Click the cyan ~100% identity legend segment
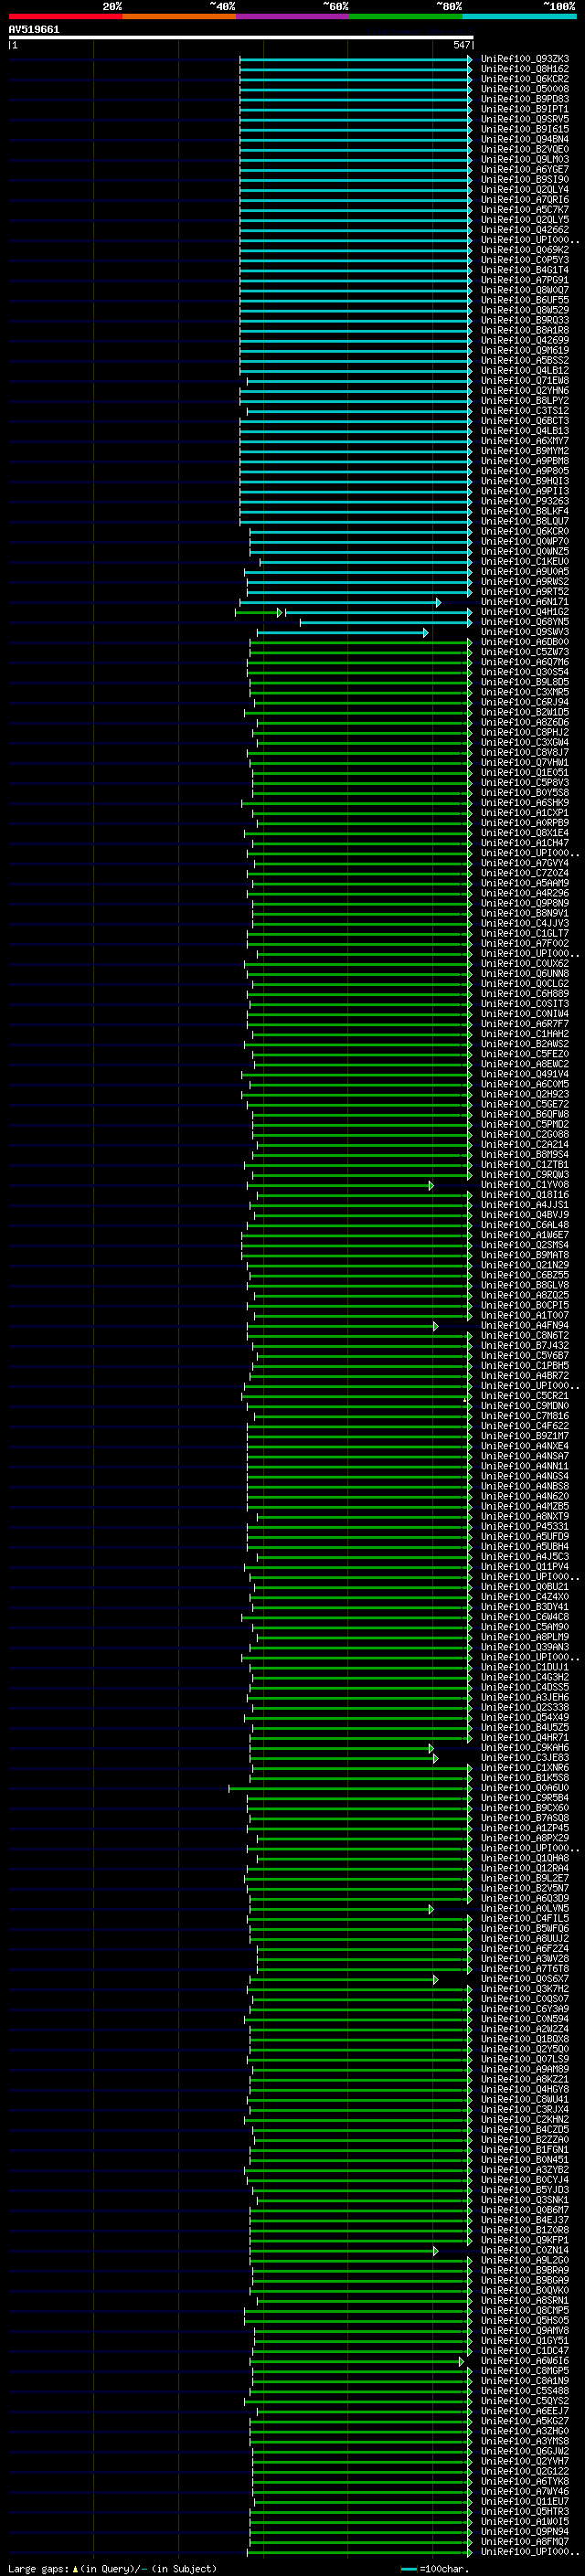Viewport: 585px width, 2576px height. pyautogui.click(x=519, y=16)
